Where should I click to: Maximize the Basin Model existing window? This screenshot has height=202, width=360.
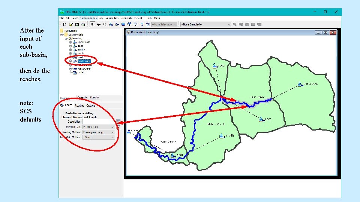pyautogui.click(x=325, y=33)
